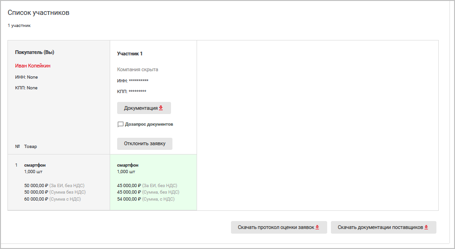
Task: Click the Список участников page title
Action: tap(39, 13)
